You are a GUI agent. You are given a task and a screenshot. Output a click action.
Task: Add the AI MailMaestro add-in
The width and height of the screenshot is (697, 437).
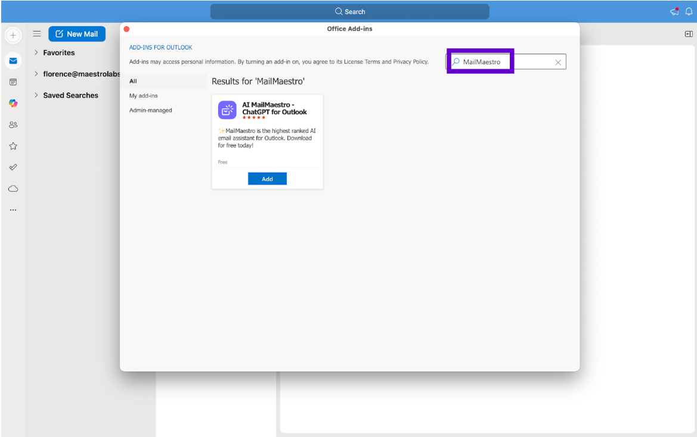pyautogui.click(x=267, y=179)
